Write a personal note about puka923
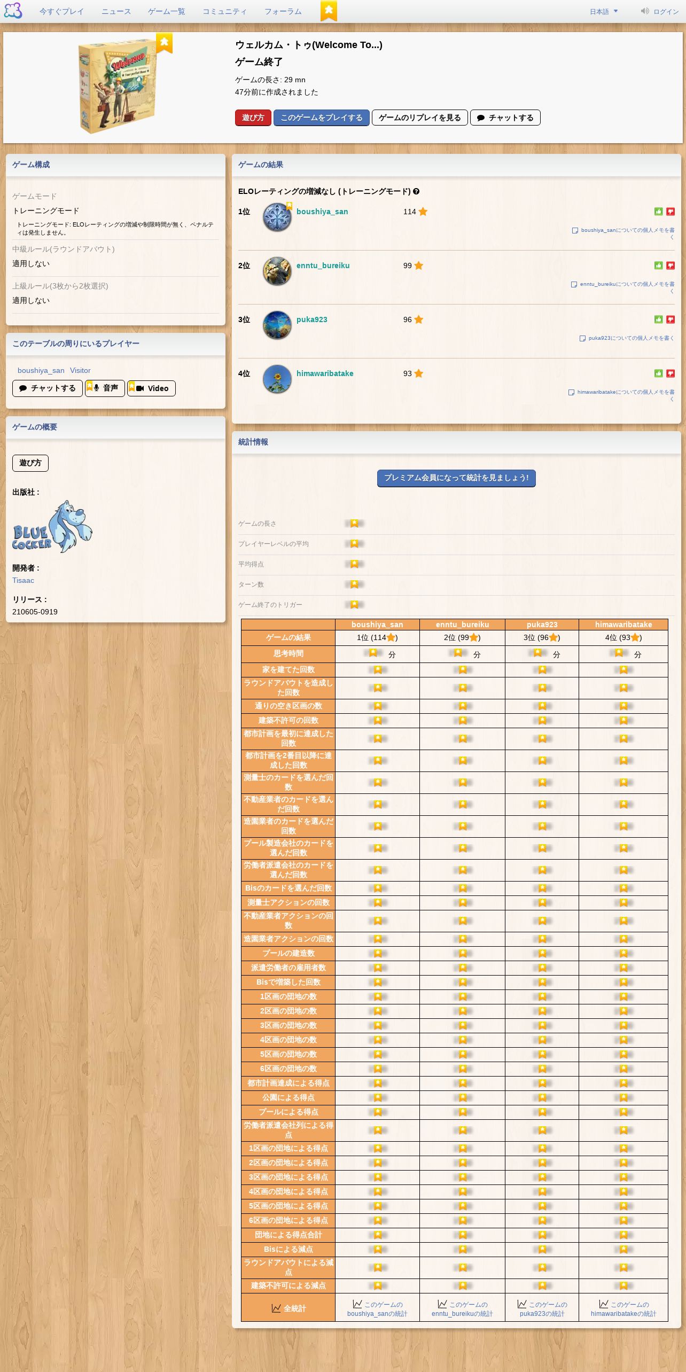 (627, 338)
